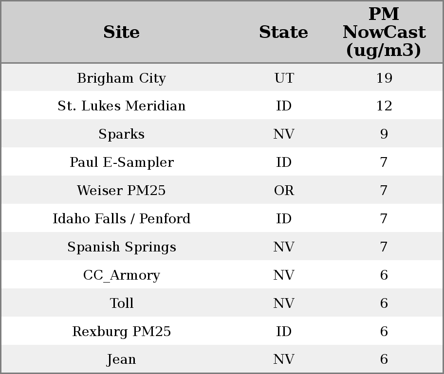Click the Sparks site name
The image size is (444, 374).
click(121, 134)
